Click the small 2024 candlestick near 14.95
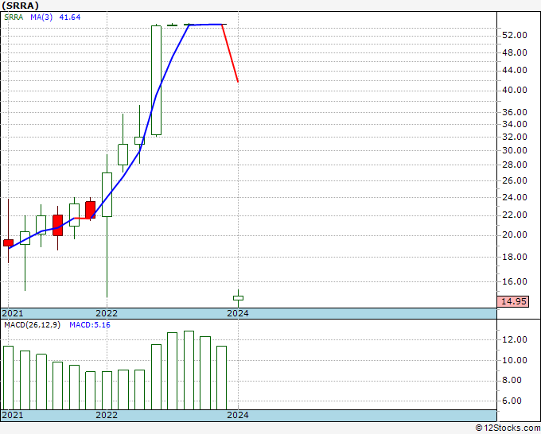Screen dimensions: 541x434 tap(238, 298)
